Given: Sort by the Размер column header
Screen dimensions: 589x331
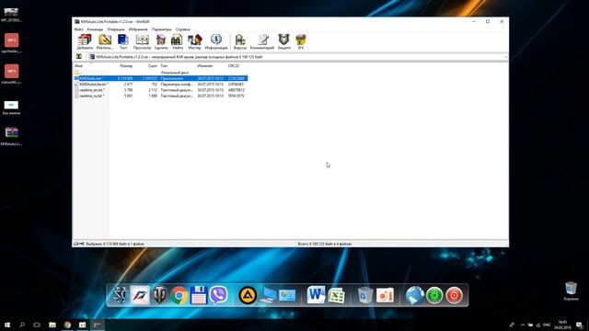Looking at the screenshot, I should coord(126,65).
